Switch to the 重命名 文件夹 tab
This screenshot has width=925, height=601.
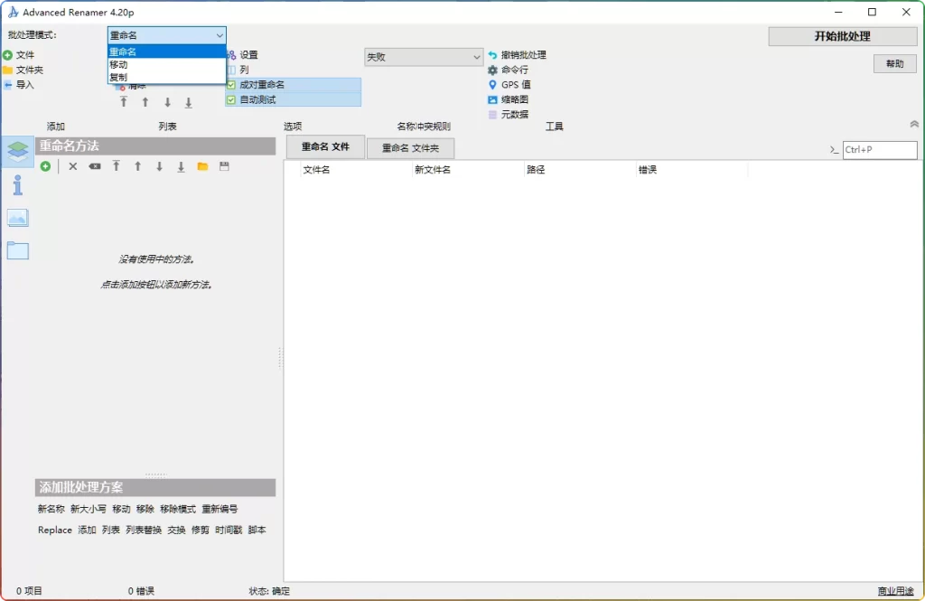click(x=411, y=147)
